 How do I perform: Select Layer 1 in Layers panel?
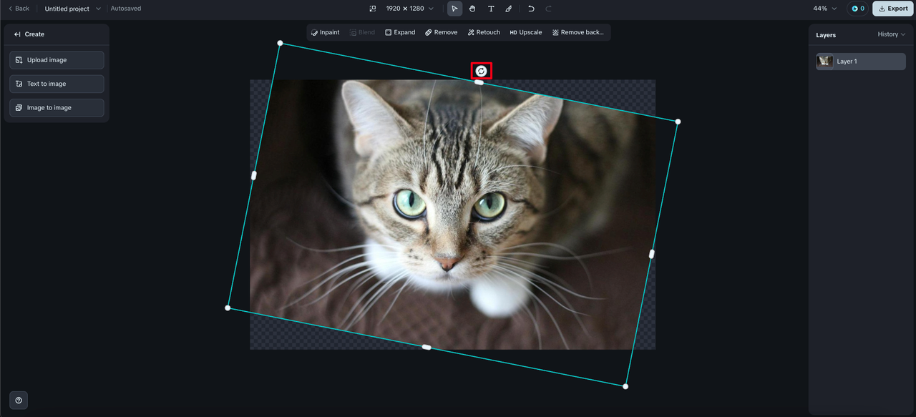click(861, 62)
